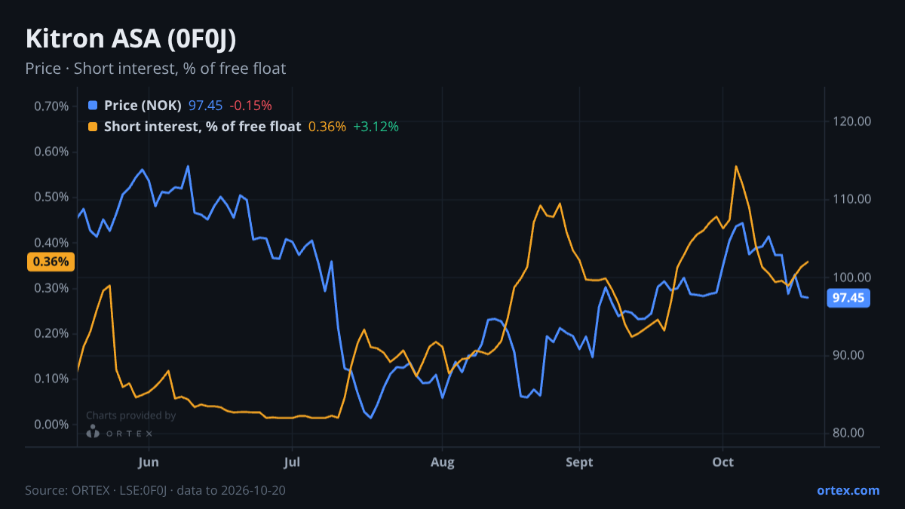This screenshot has width=905, height=509.
Task: Click the 0.36% value in the legend
Action: tap(327, 127)
